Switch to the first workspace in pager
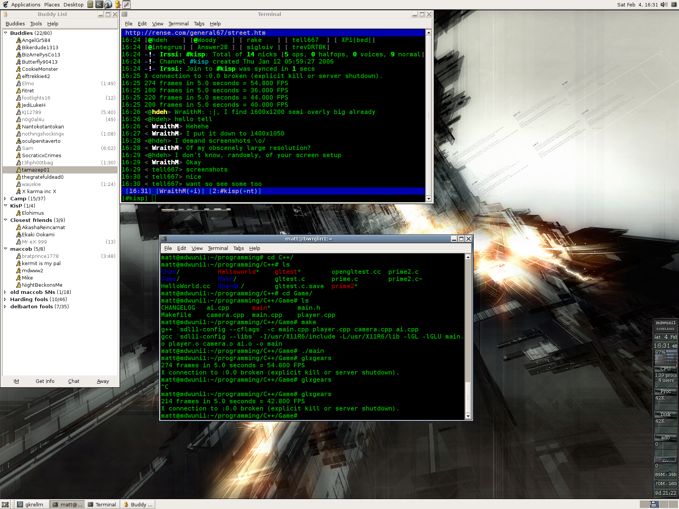This screenshot has height=509, width=679. coord(644,504)
